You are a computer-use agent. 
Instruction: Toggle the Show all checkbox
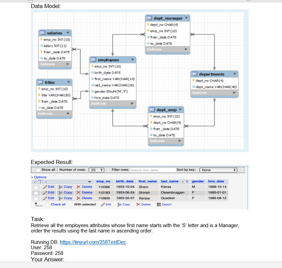coord(38,170)
